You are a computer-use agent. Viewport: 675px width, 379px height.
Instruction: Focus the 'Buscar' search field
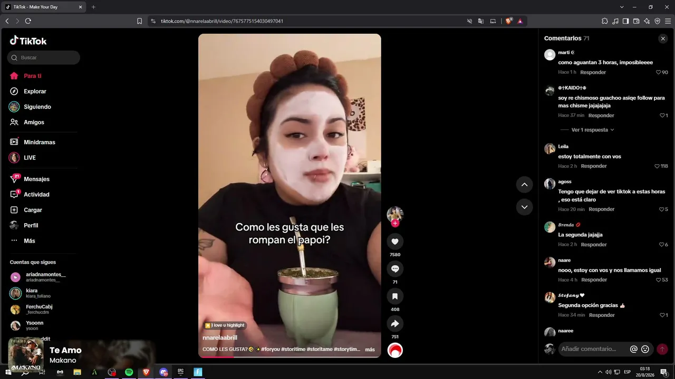click(44, 57)
